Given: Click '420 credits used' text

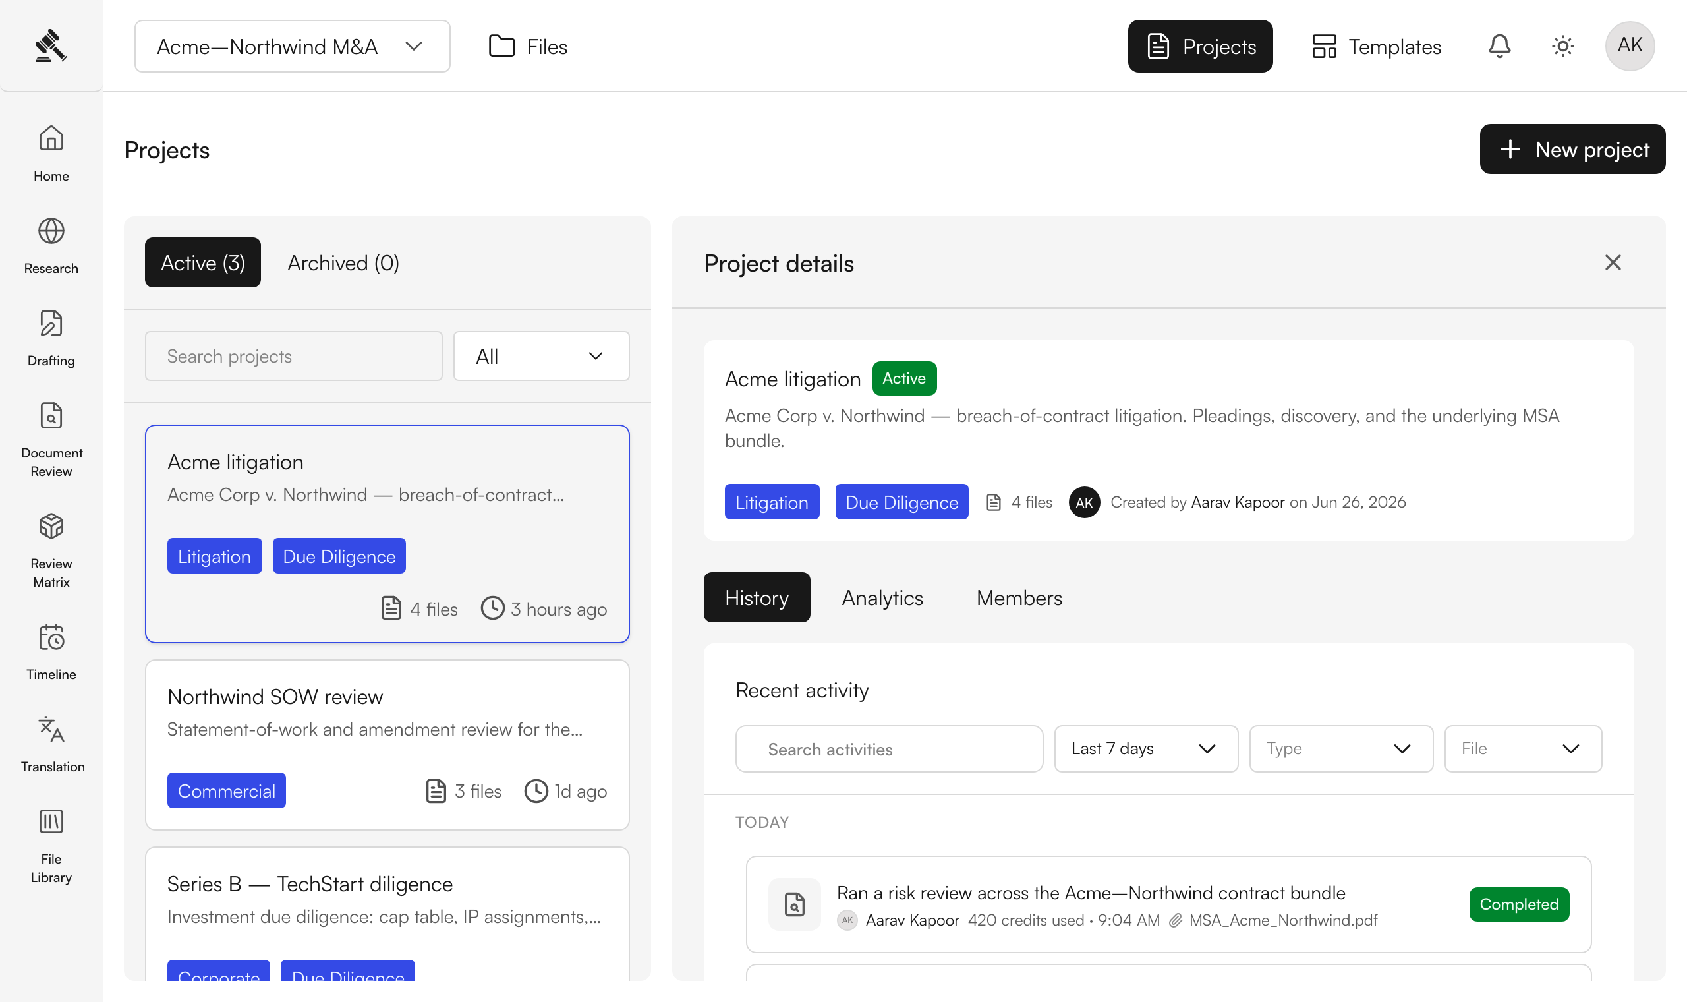Looking at the screenshot, I should coord(1025,920).
